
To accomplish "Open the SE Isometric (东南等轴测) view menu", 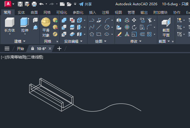I will (16, 57).
